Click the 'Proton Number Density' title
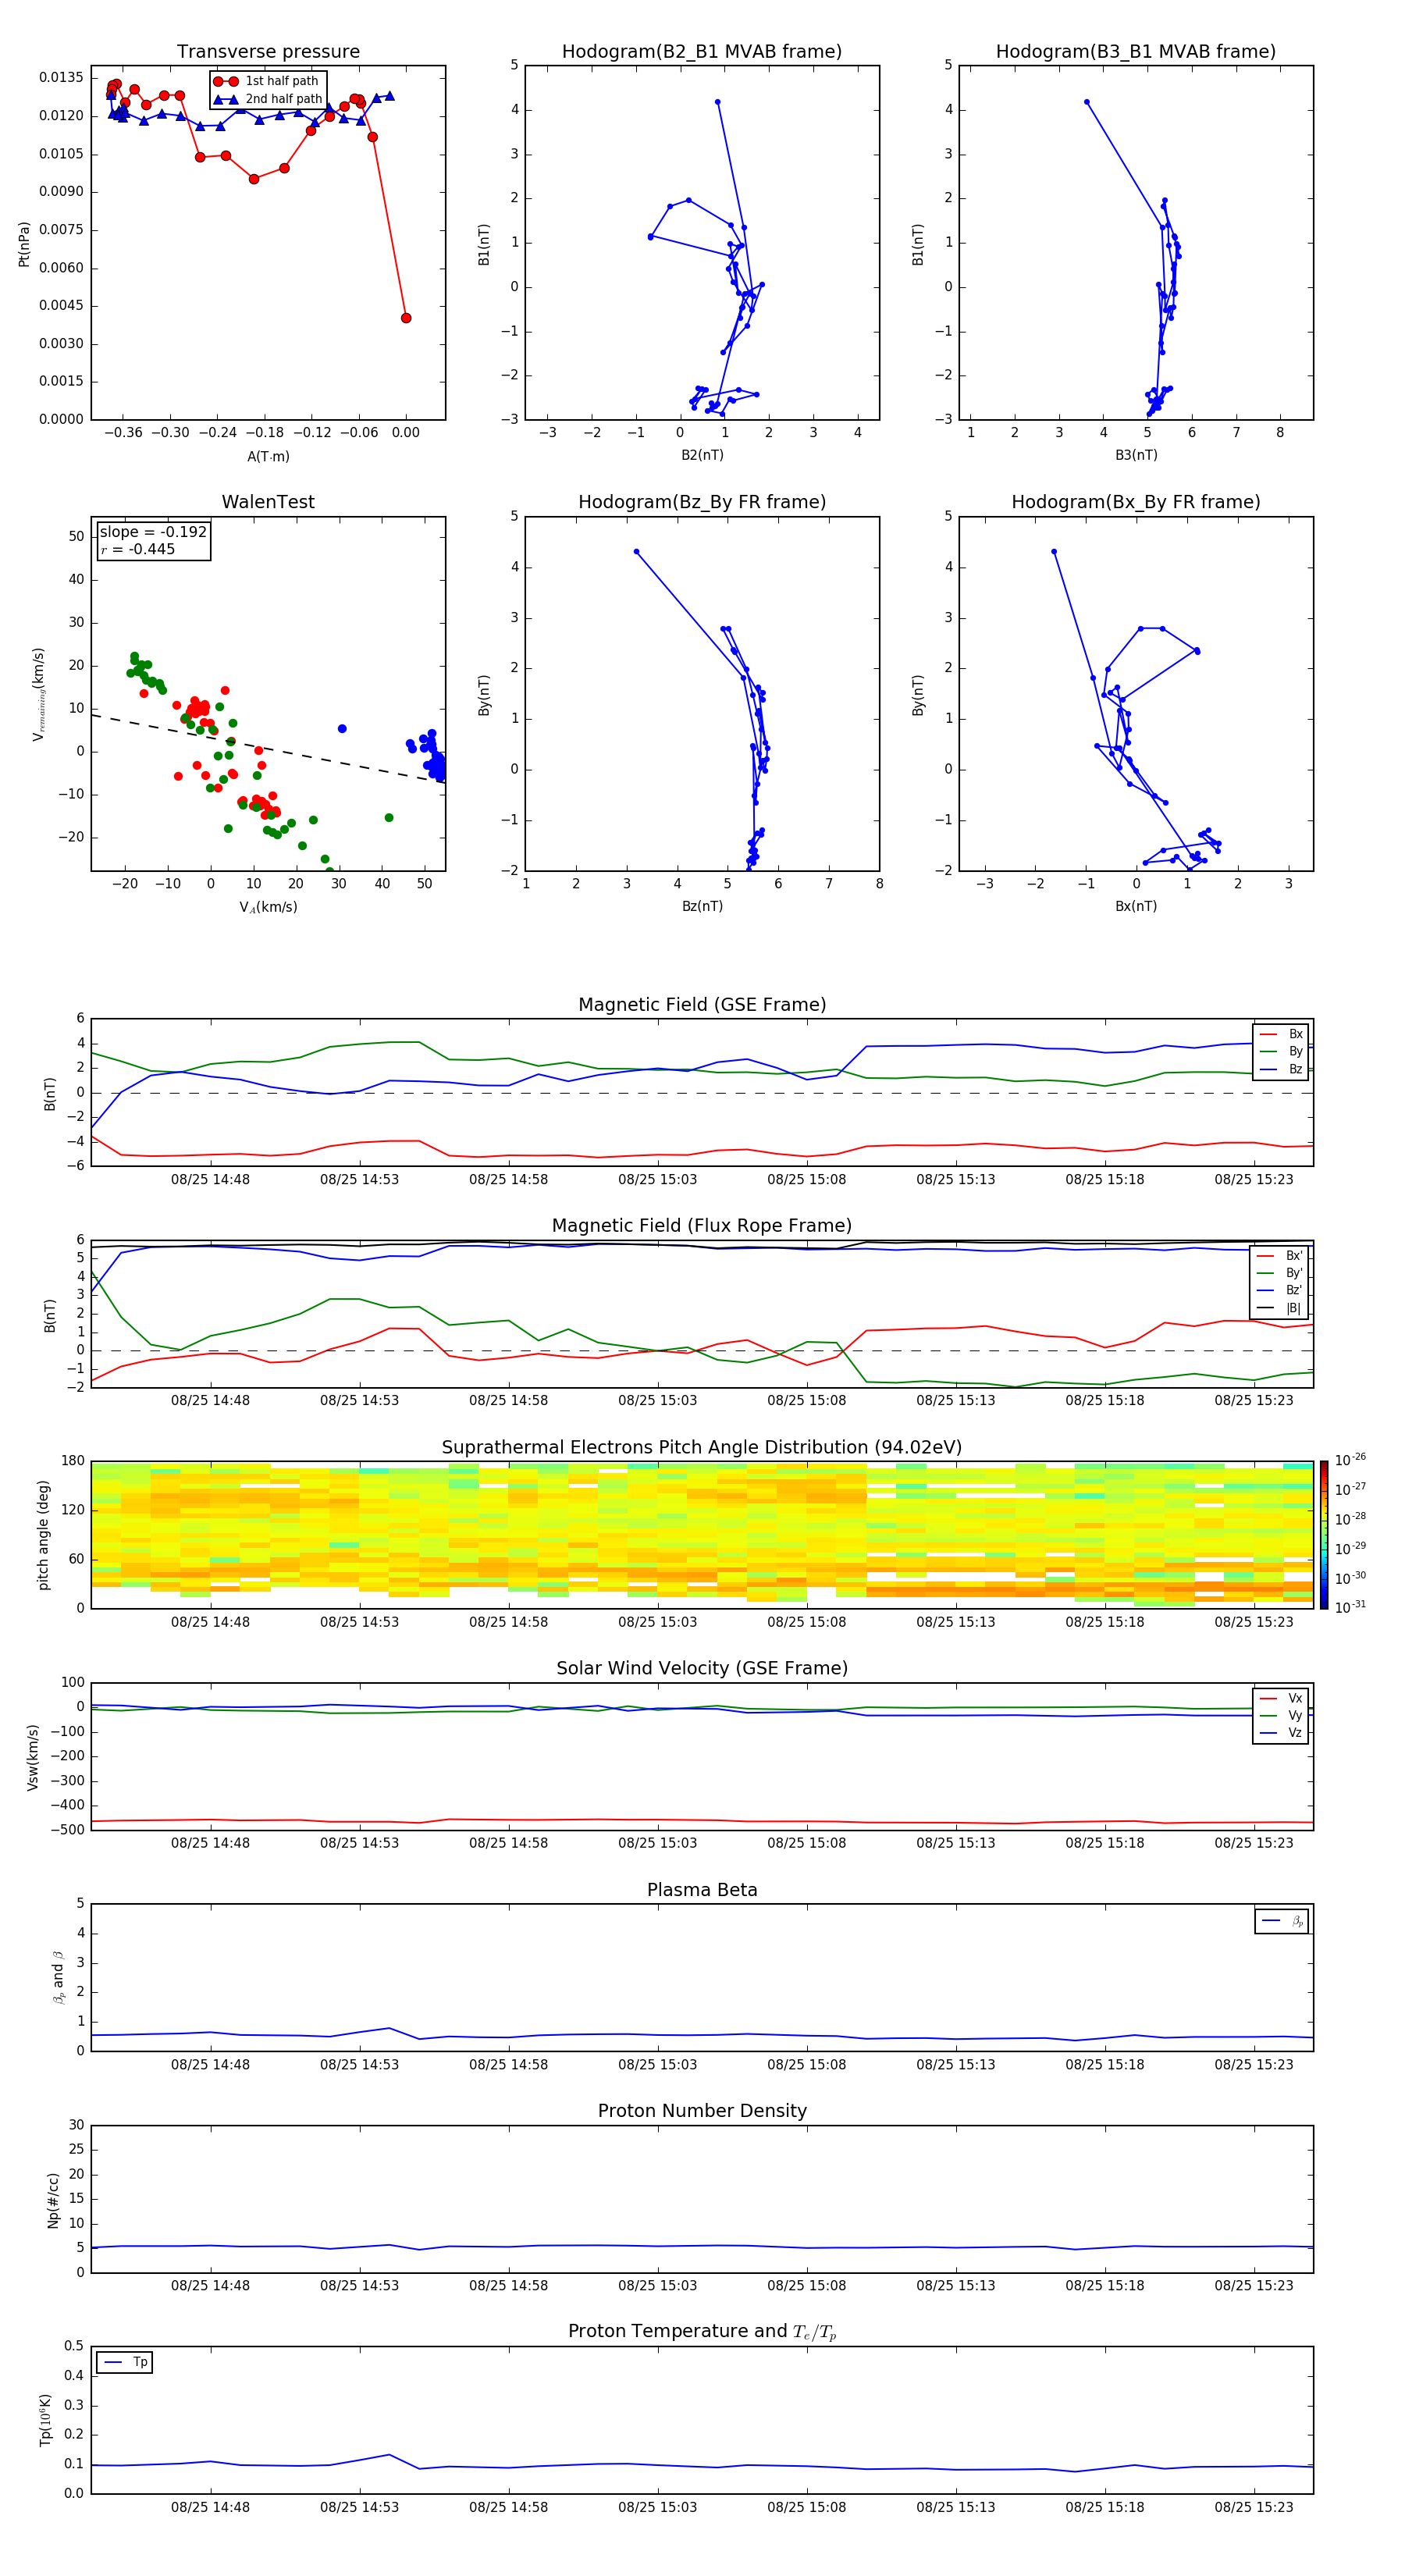Screen dimensions: 1405x2576 702,2111
